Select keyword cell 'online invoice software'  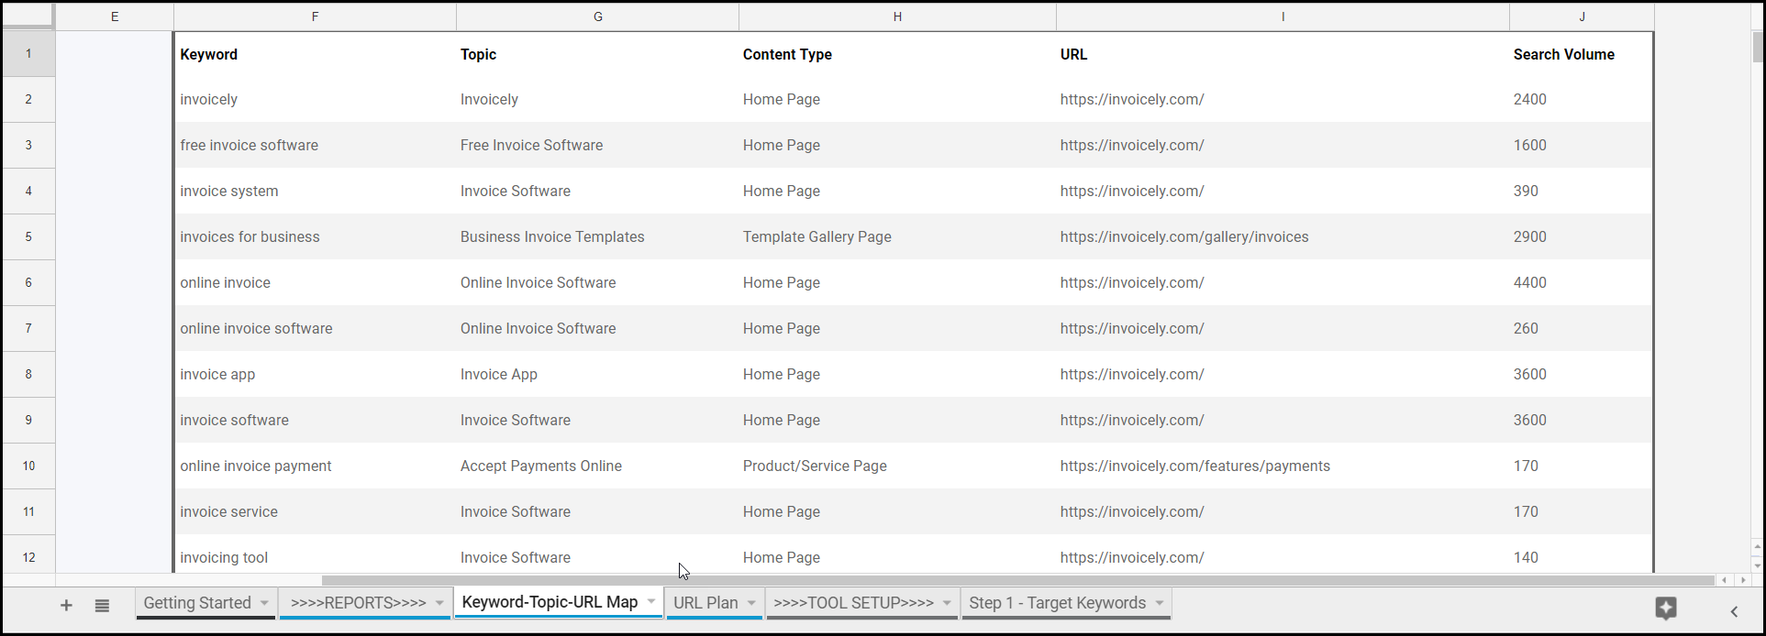pos(315,329)
